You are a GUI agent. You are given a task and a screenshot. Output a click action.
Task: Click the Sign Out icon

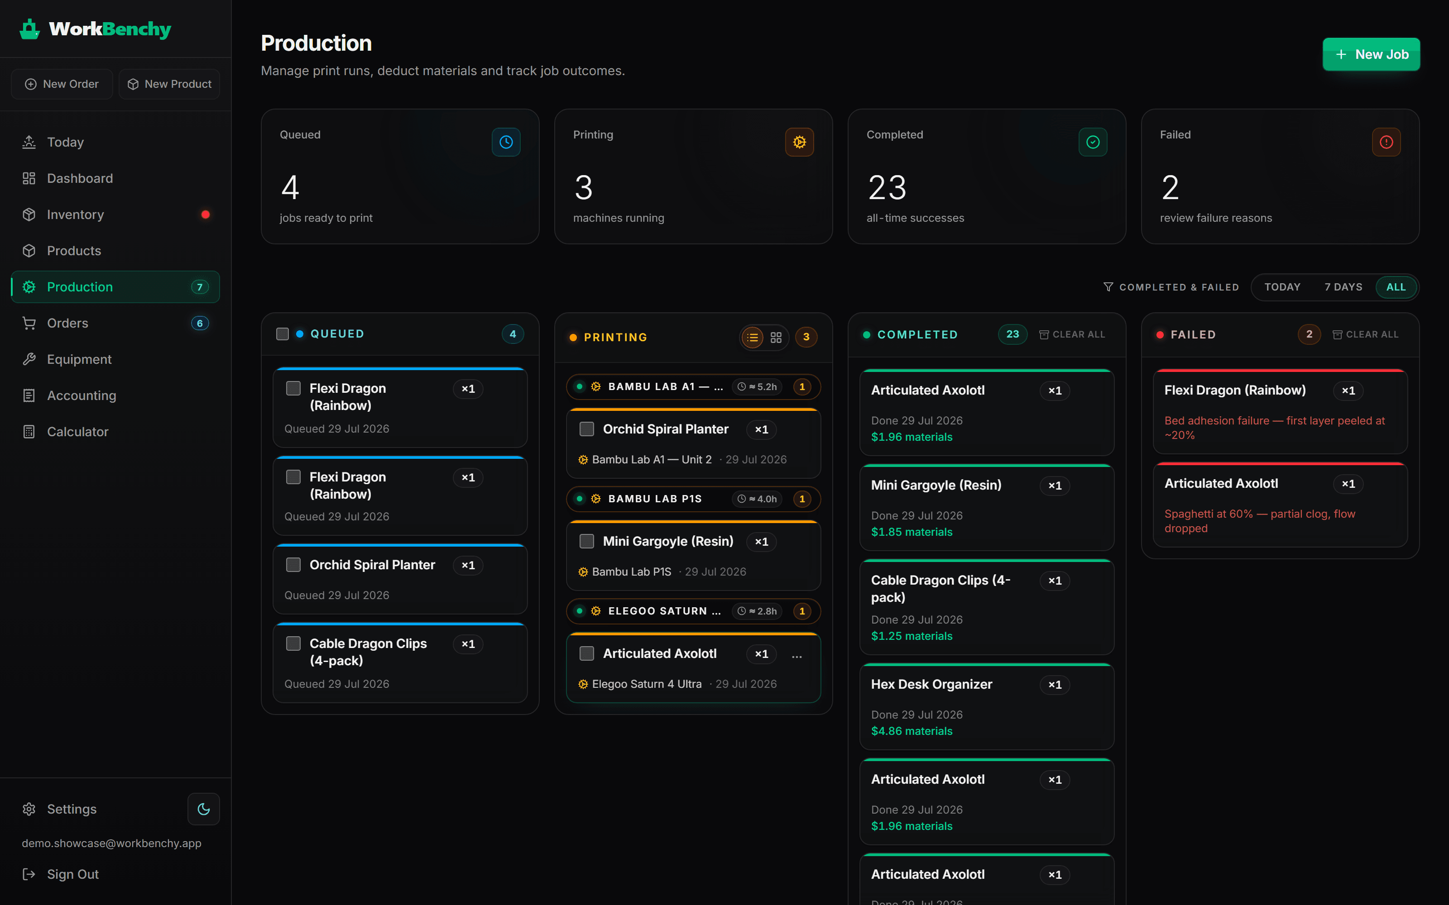[29, 875]
